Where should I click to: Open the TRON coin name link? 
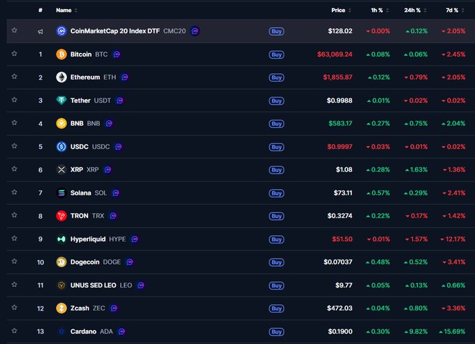(80, 216)
